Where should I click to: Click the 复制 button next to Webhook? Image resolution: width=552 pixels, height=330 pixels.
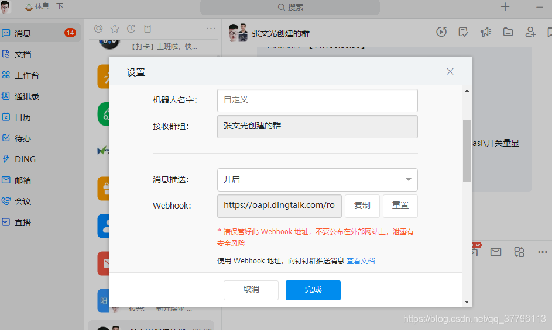(362, 206)
